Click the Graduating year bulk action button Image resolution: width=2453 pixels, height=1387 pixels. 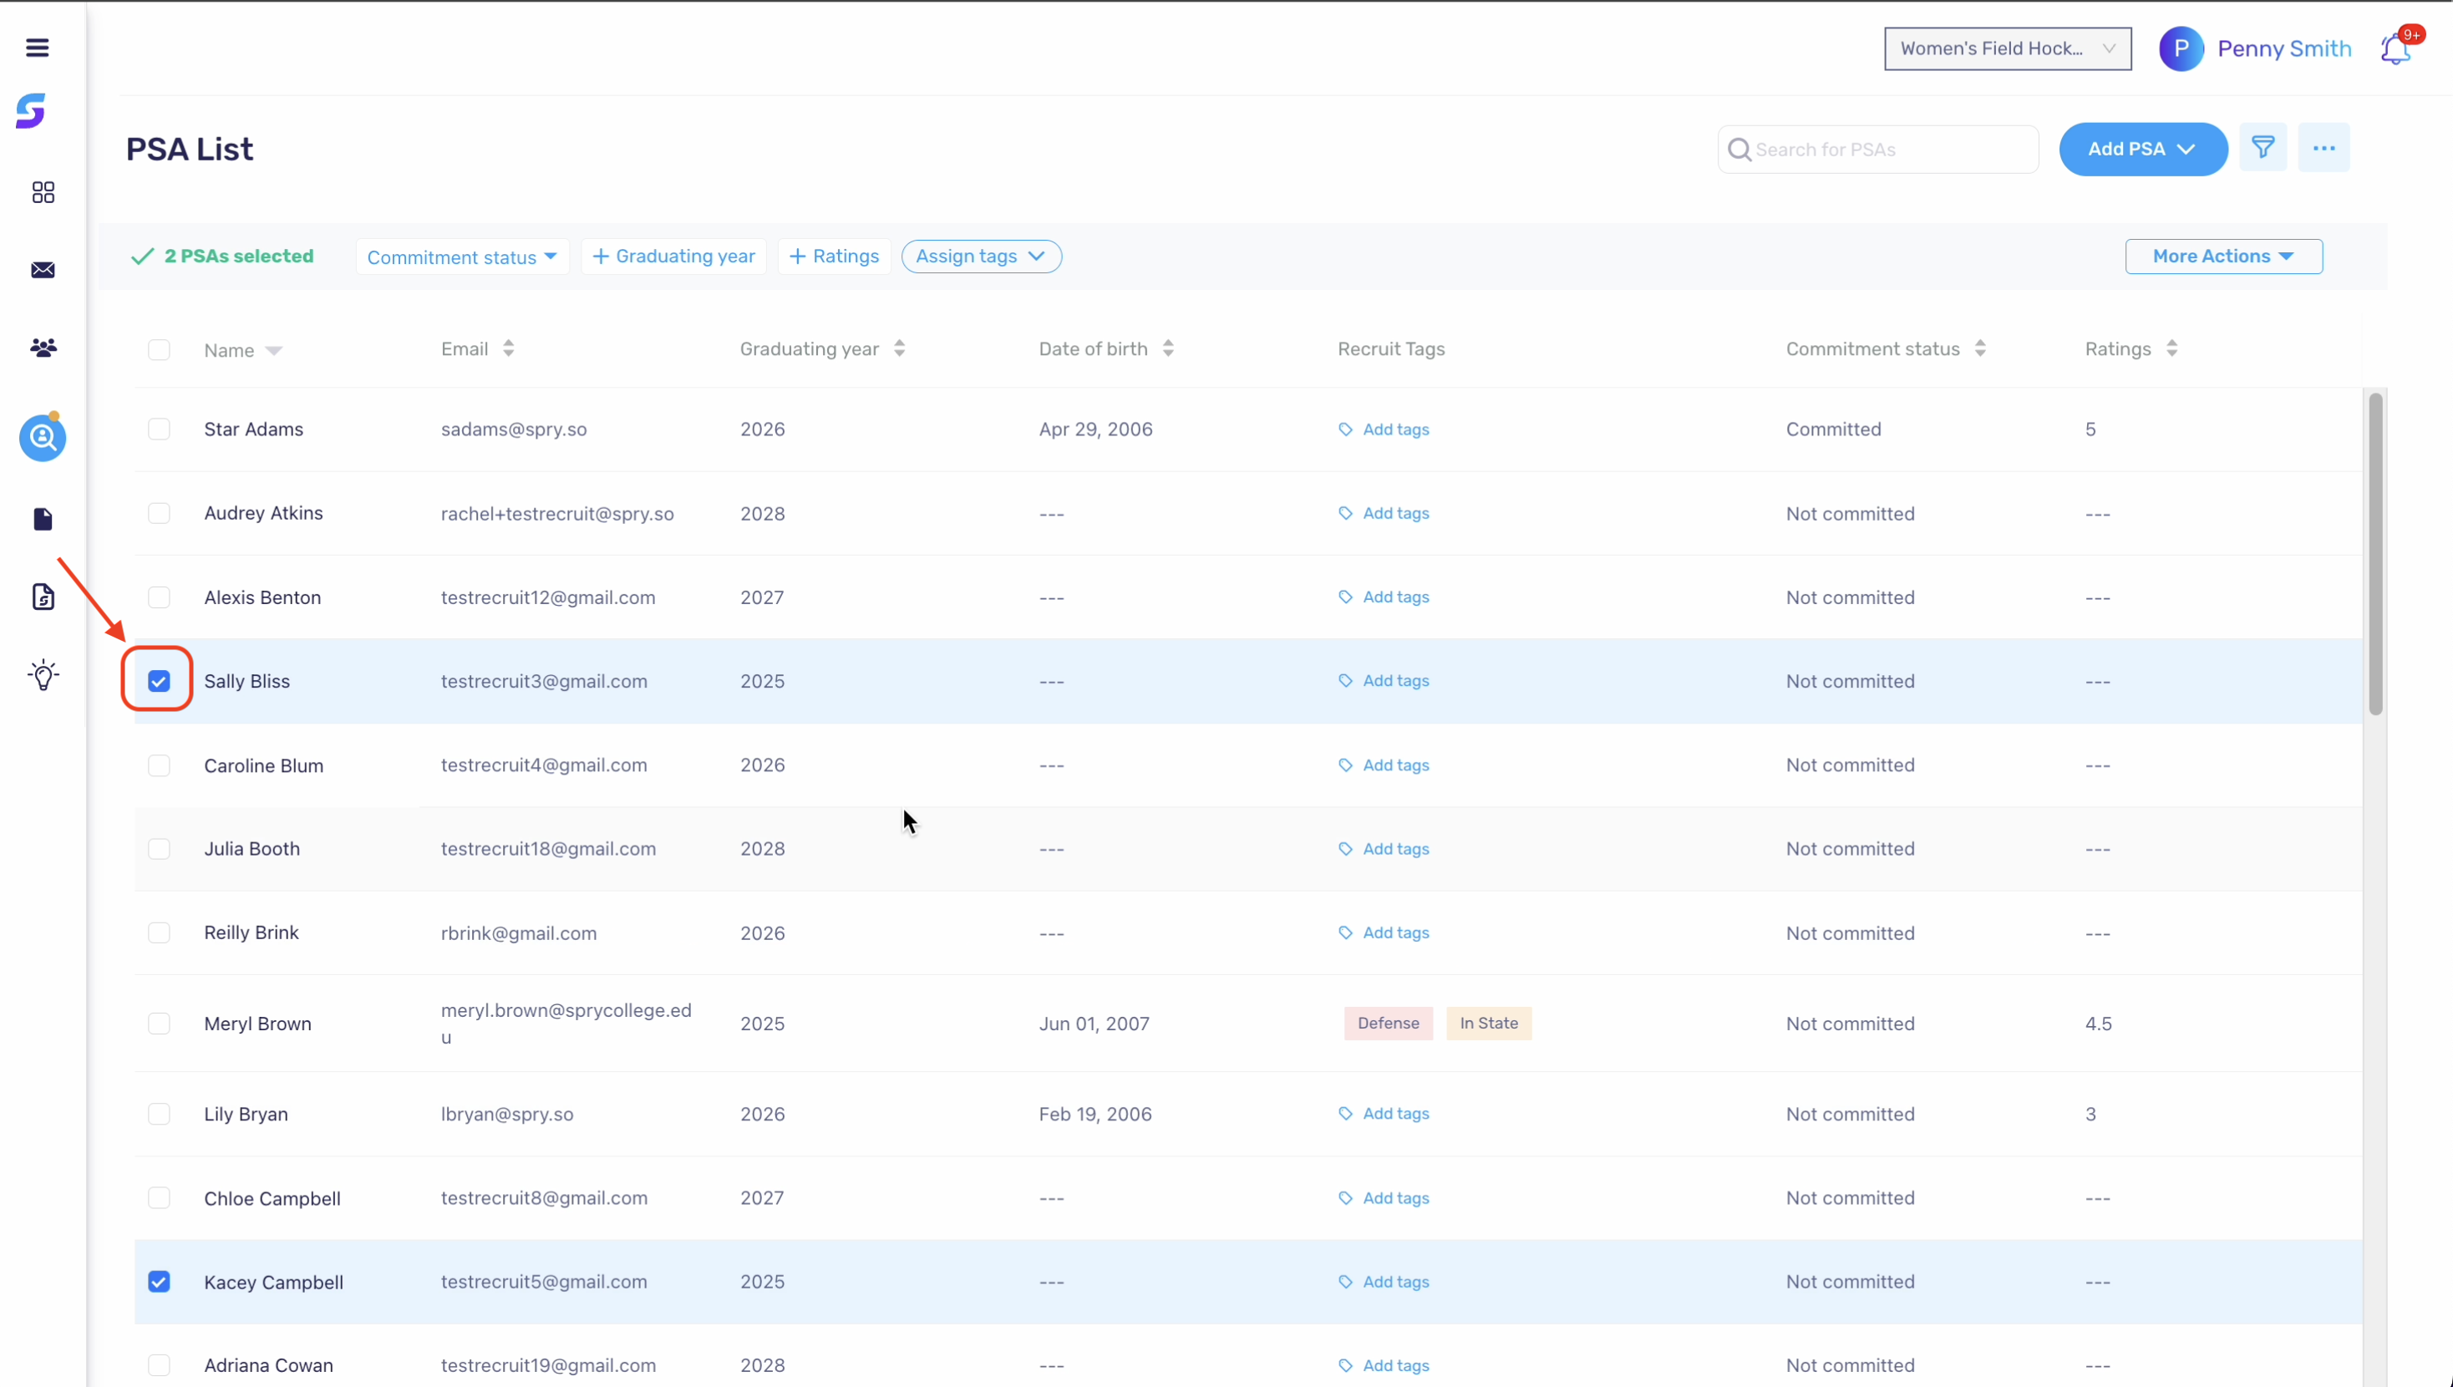tap(673, 257)
